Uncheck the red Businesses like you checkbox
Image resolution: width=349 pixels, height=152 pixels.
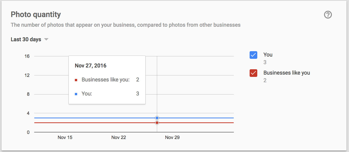[x=253, y=73]
